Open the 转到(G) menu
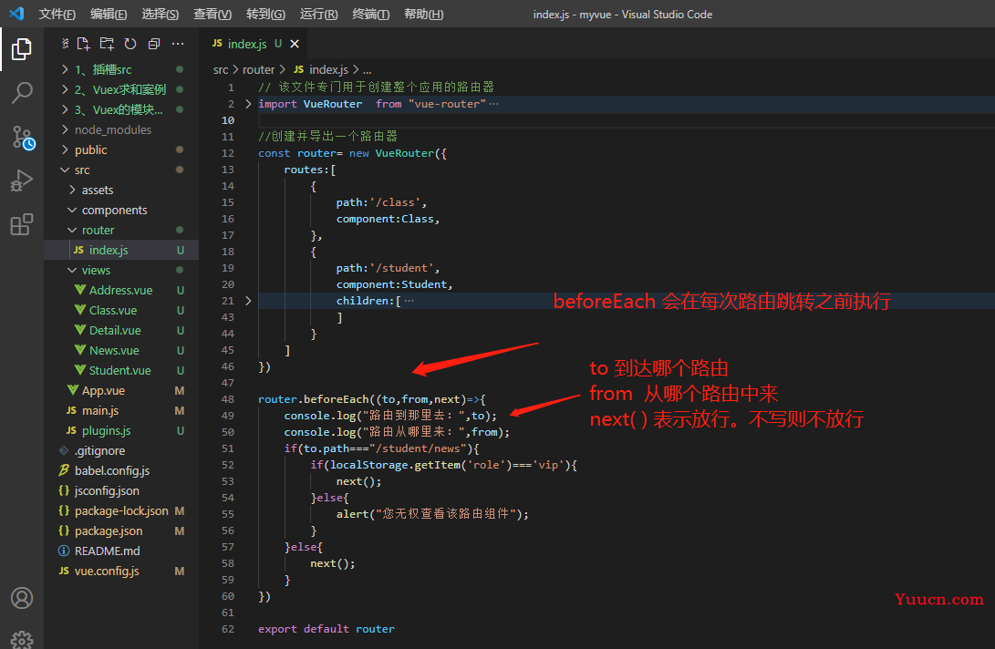The height and width of the screenshot is (649, 995). [265, 14]
